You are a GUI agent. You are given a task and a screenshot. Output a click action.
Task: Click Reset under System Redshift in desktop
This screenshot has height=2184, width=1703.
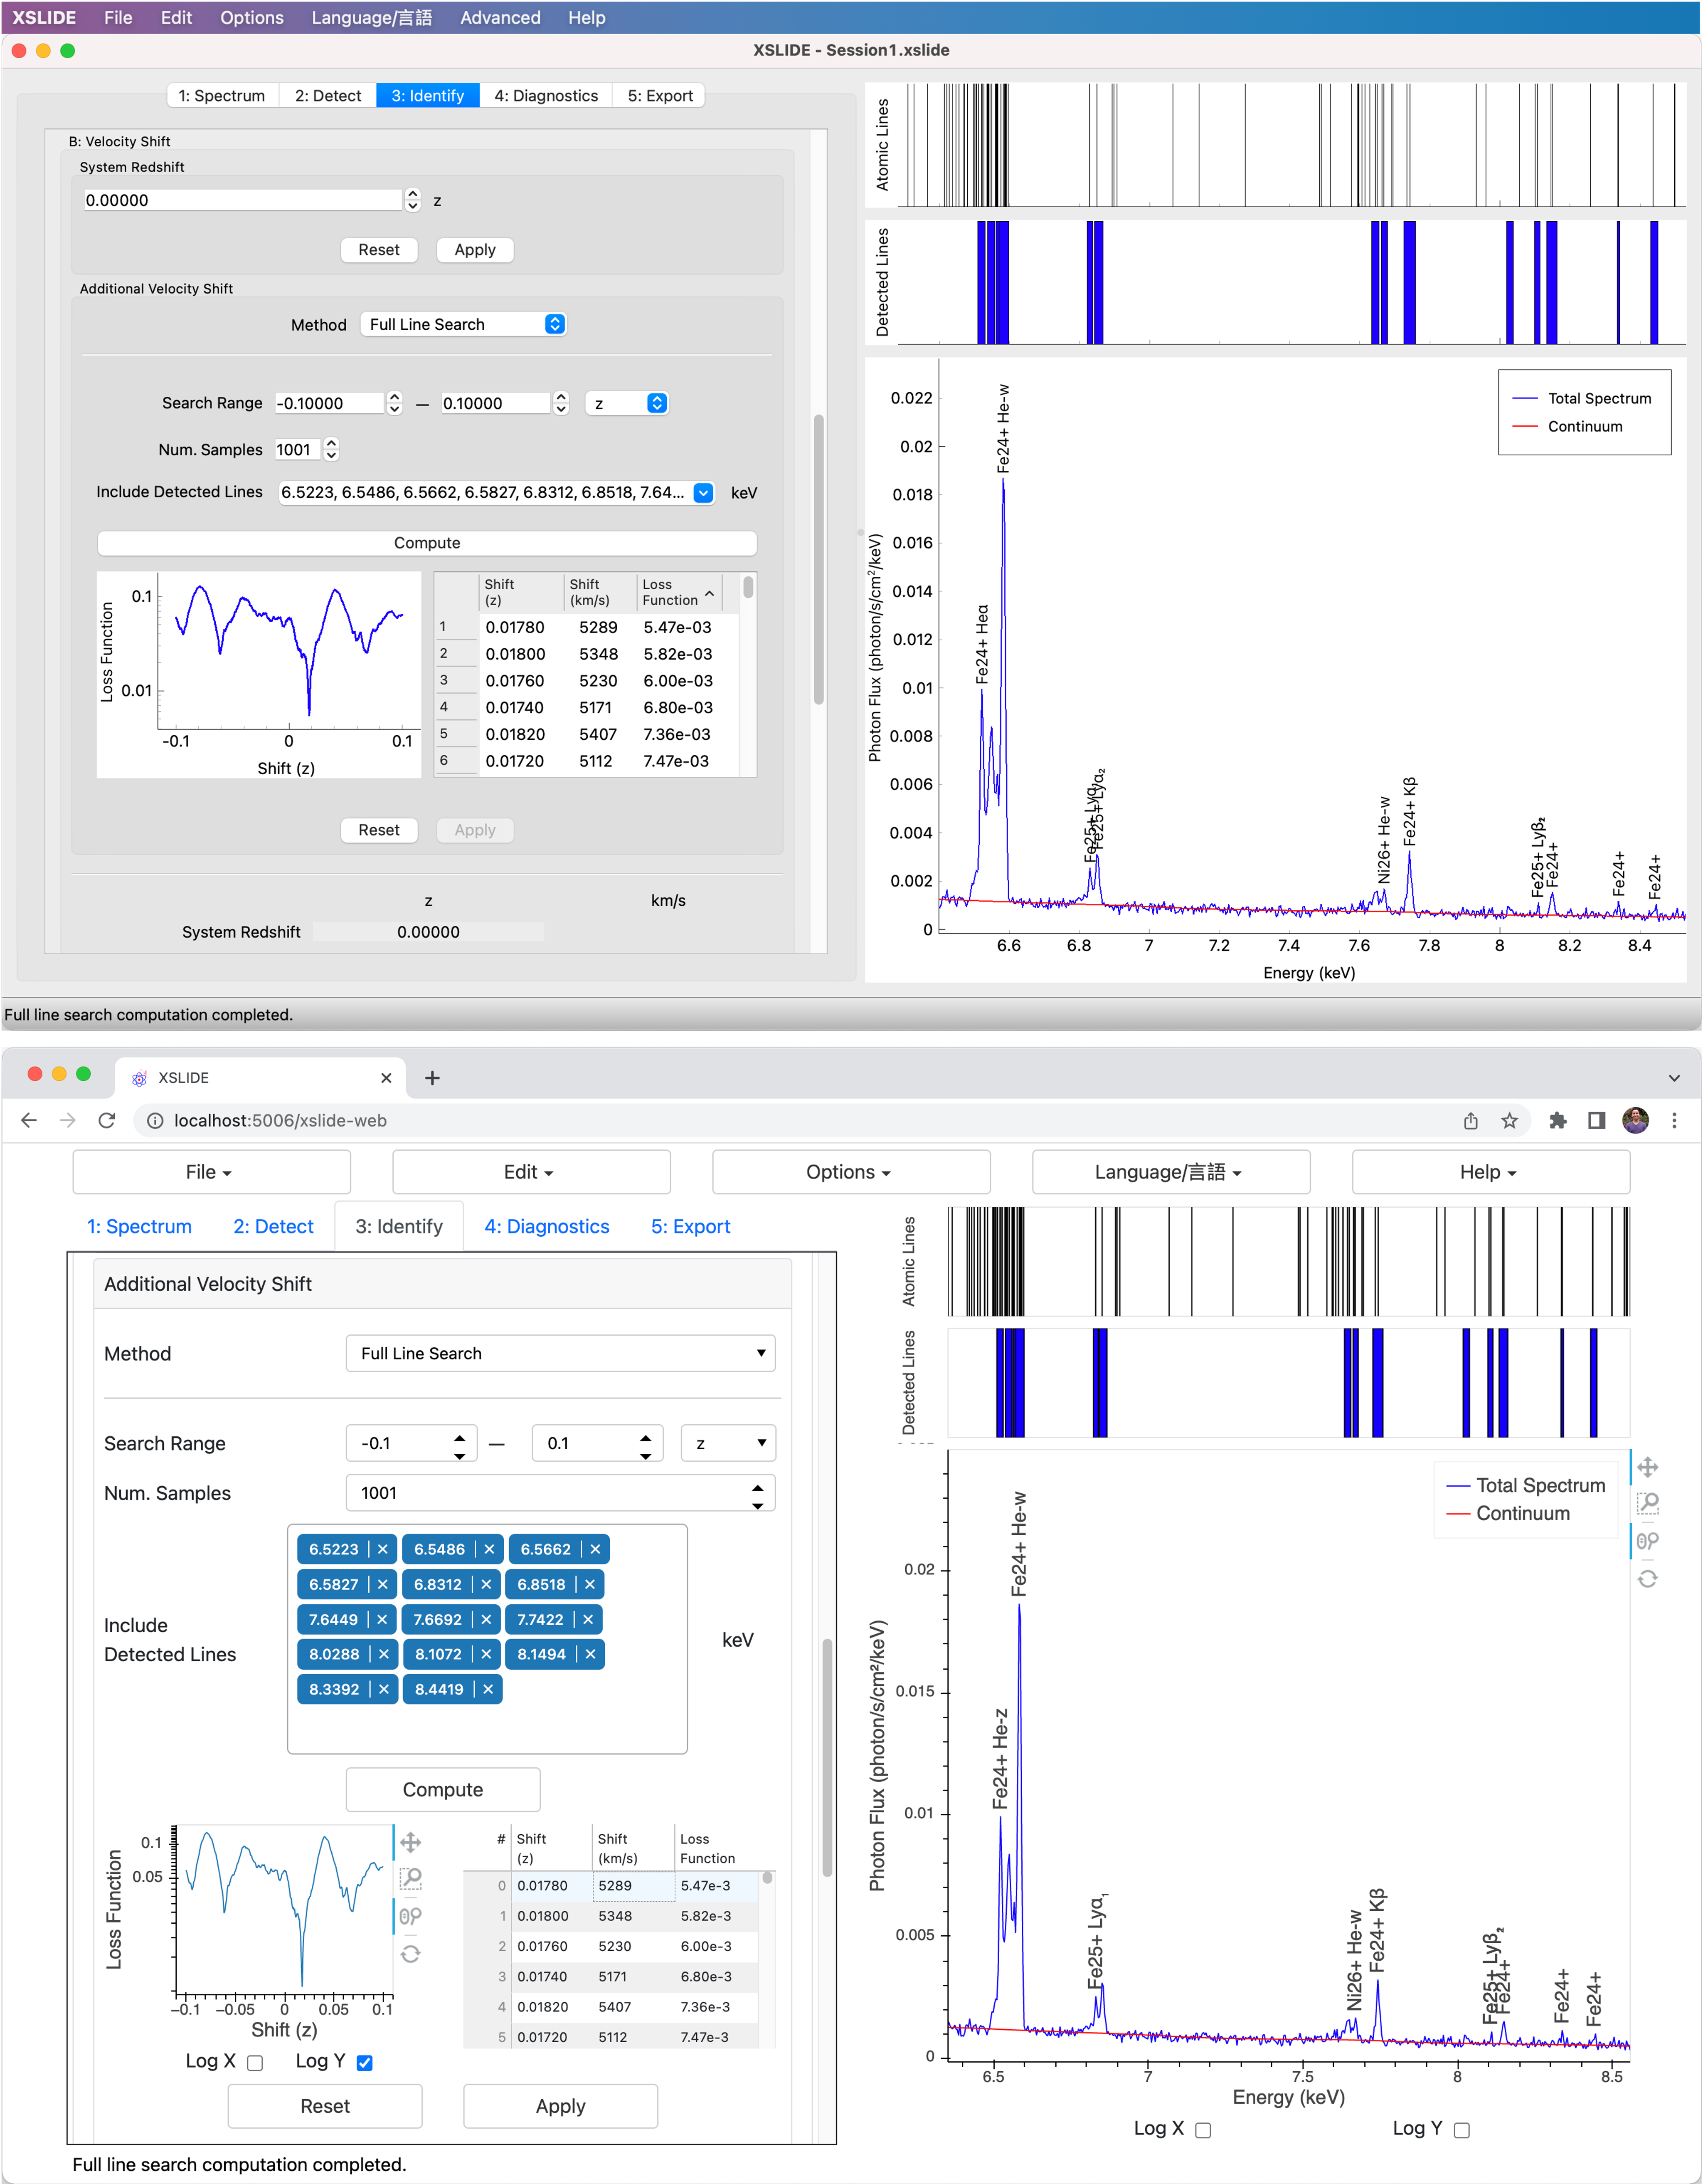(379, 250)
